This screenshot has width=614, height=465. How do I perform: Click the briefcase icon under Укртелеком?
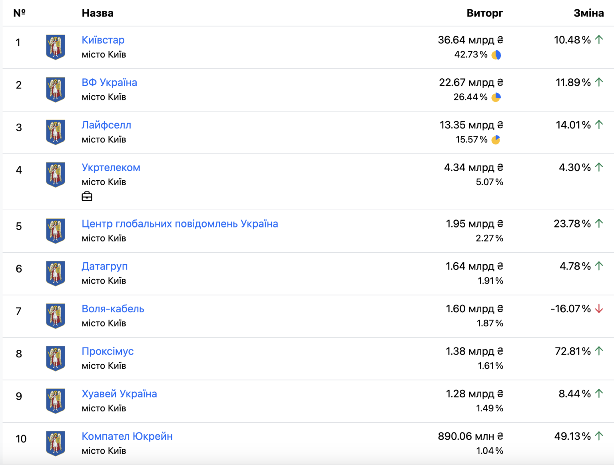pyautogui.click(x=87, y=197)
